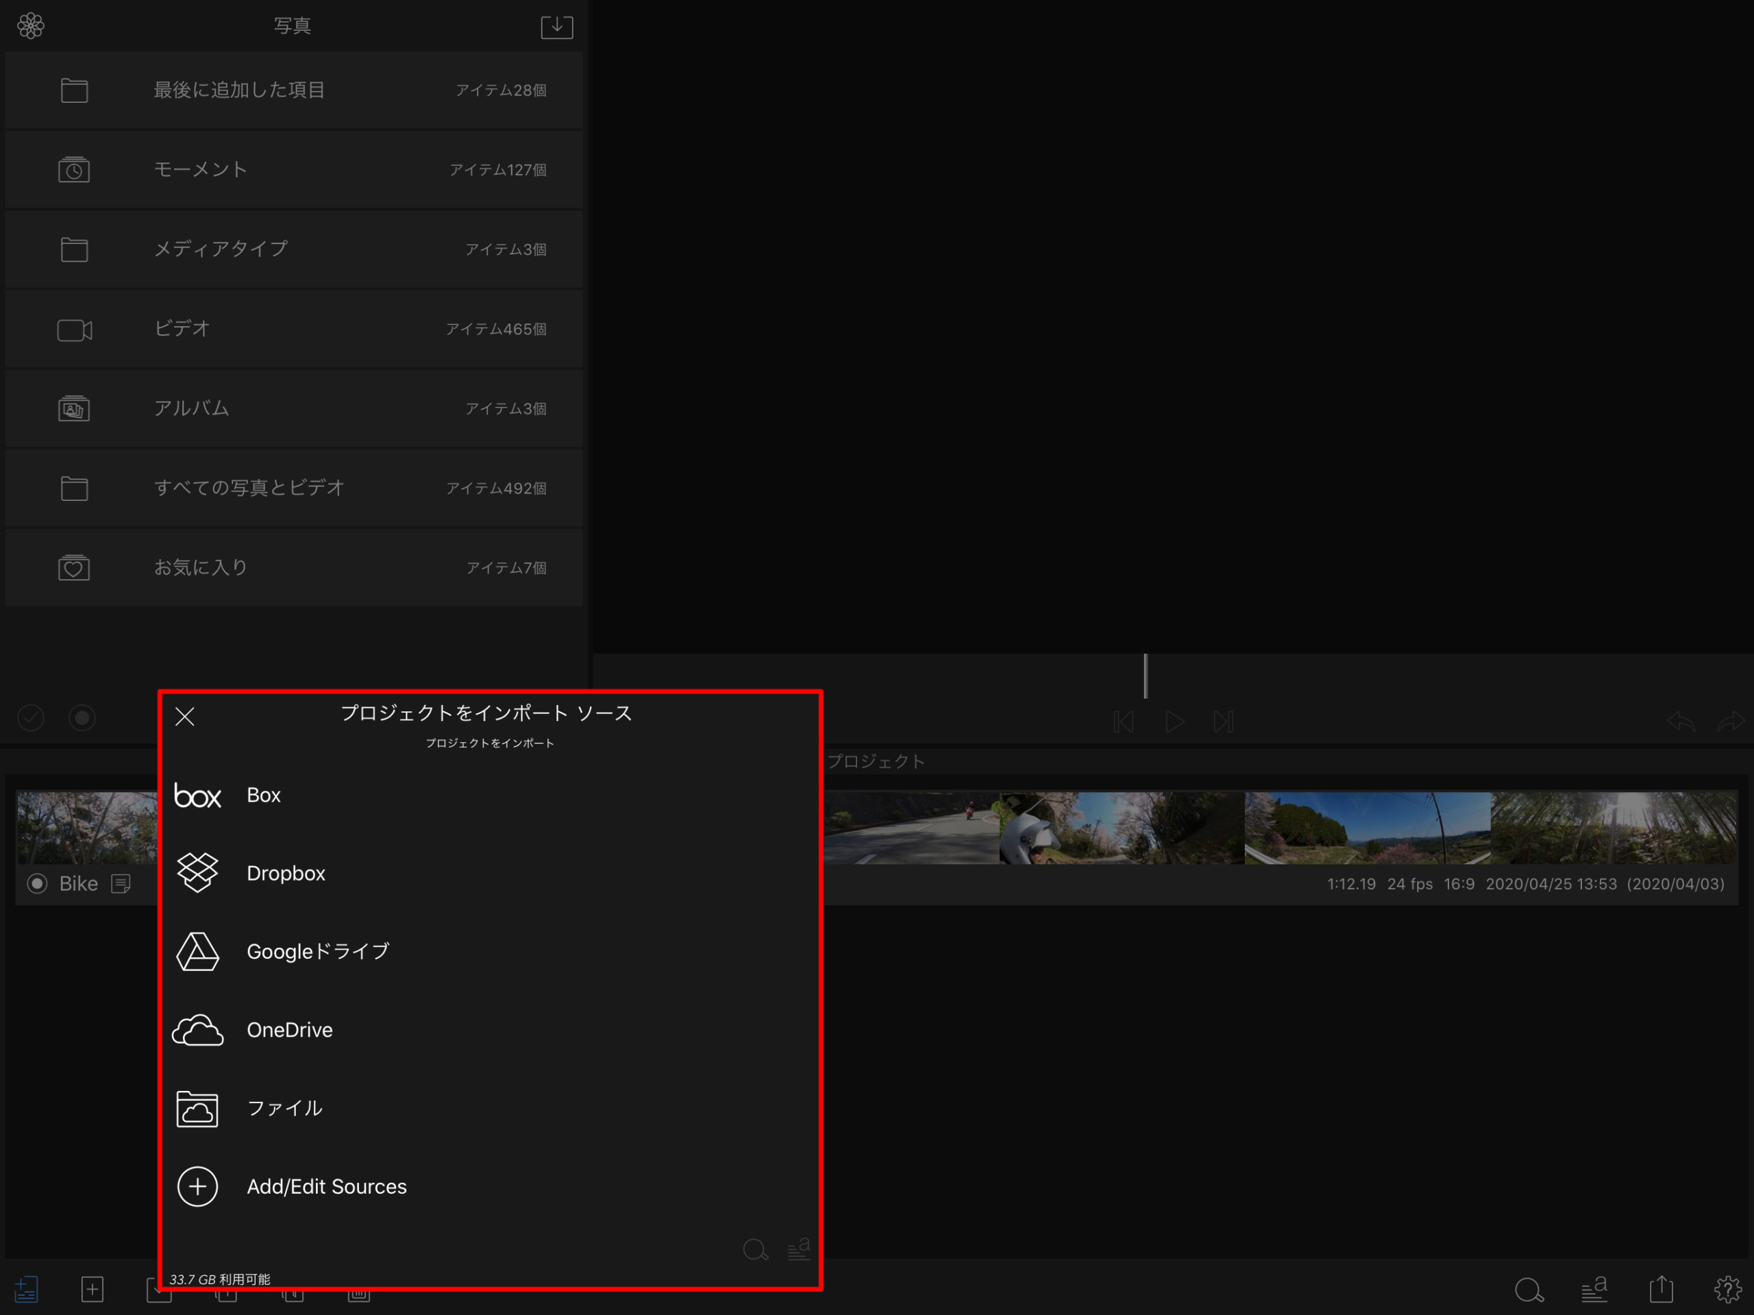1754x1315 pixels.
Task: Open 最後に追加した項目 folder
Action: click(x=293, y=90)
